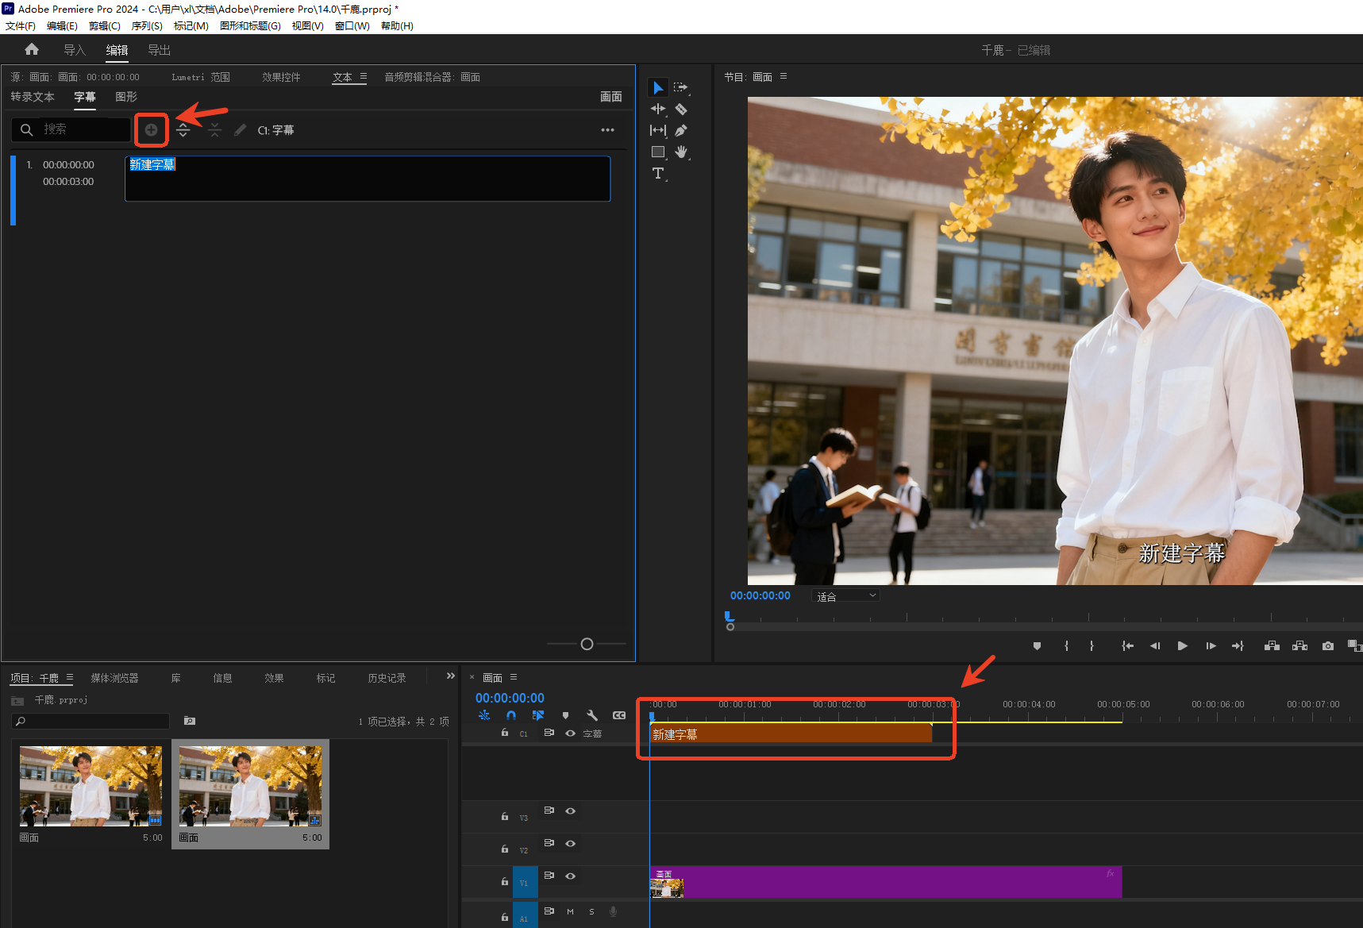1363x928 pixels.
Task: Open the 序列(S) menu
Action: pyautogui.click(x=147, y=26)
